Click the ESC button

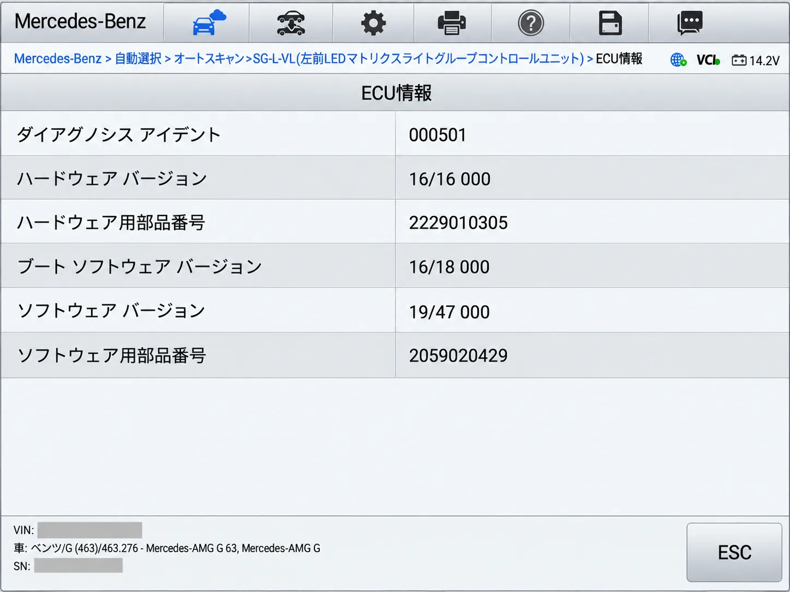tap(734, 552)
